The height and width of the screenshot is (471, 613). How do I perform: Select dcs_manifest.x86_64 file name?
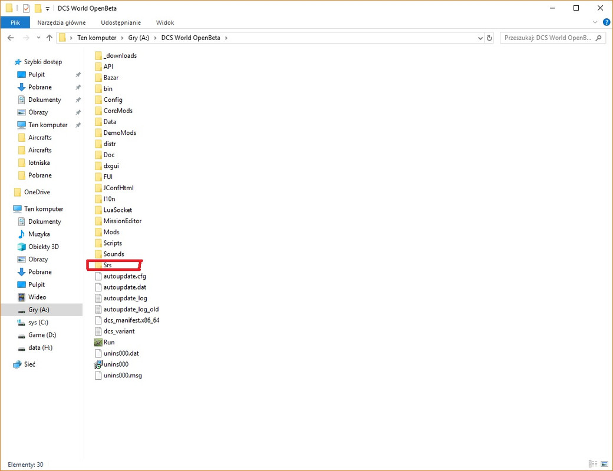pyautogui.click(x=131, y=320)
